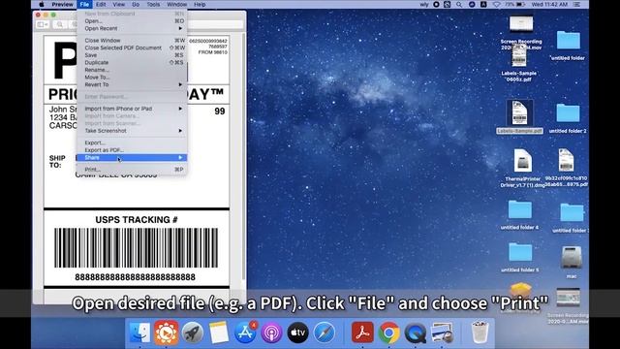Expand Open Recent submenu

[132, 28]
